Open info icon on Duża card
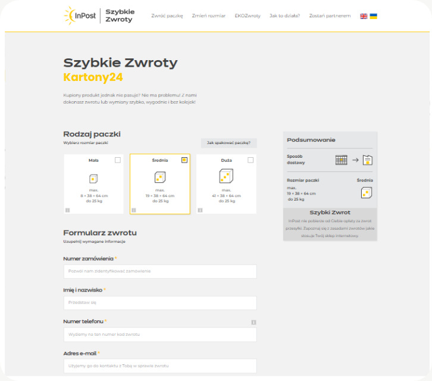This screenshot has width=432, height=381. tap(201, 210)
